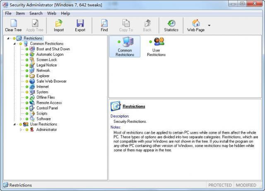
Task: Collapse the Common Restrictions tree node
Action: 14,44
